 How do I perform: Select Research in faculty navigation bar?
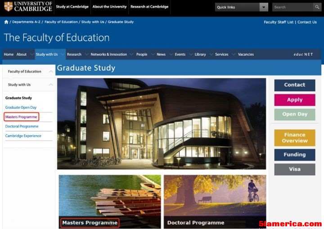(x=74, y=54)
